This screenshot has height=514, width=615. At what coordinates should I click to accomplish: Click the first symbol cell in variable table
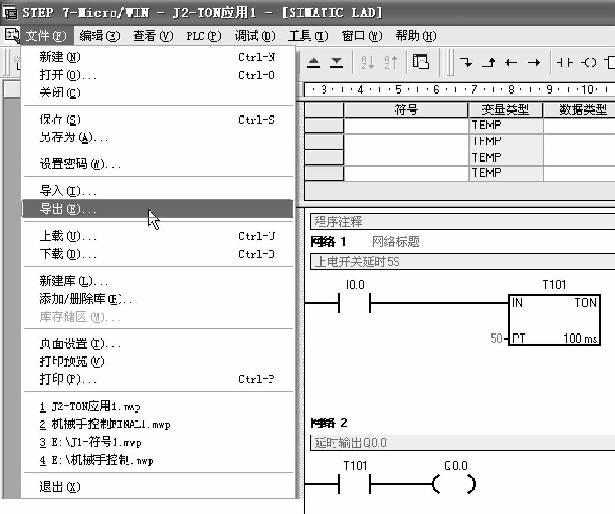406,126
